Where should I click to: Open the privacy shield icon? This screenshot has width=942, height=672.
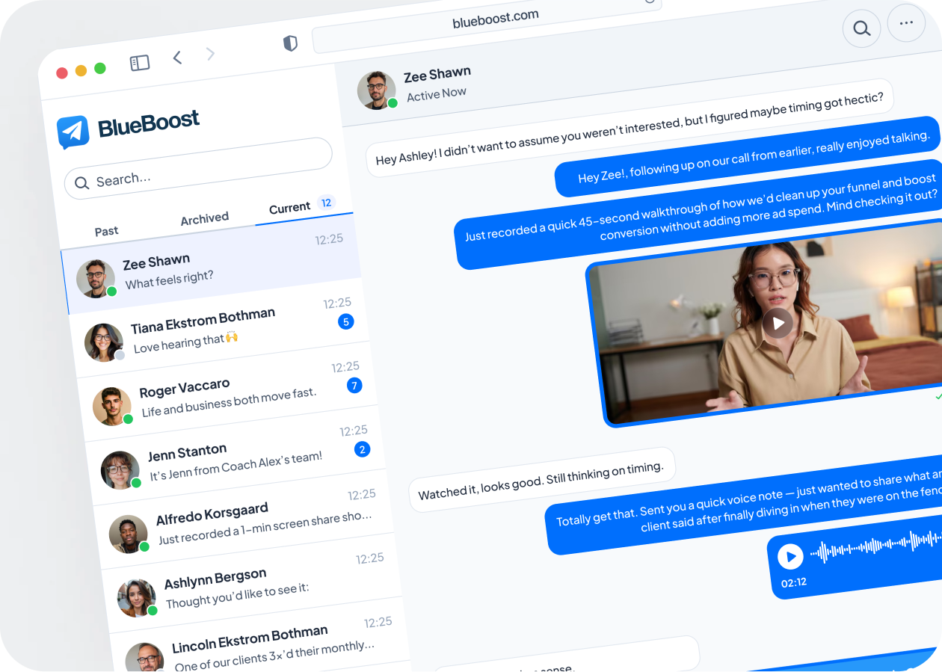[290, 43]
